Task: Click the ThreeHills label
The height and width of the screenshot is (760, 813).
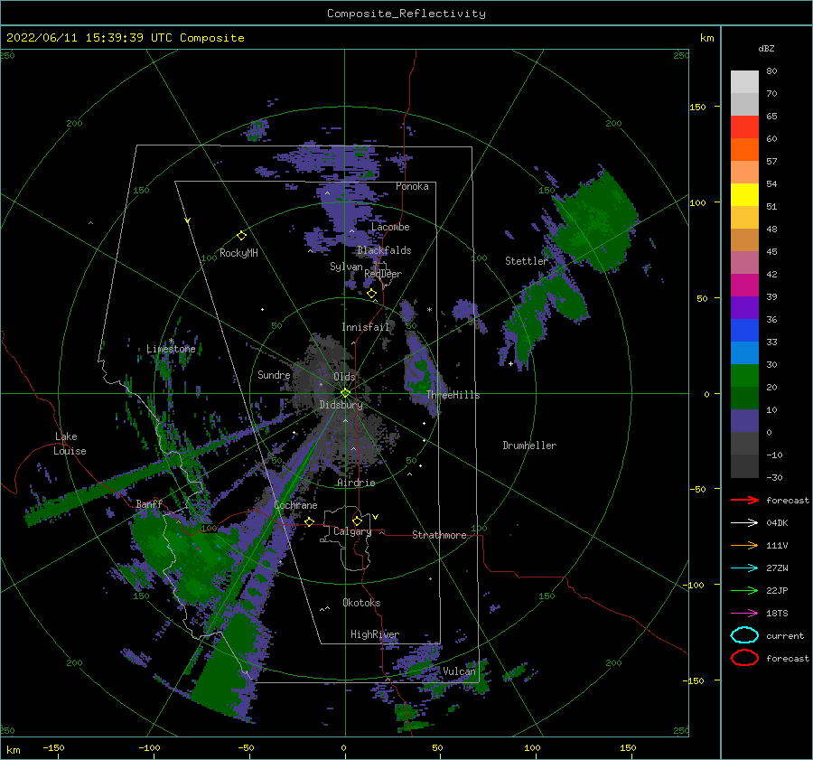Action: click(x=453, y=395)
